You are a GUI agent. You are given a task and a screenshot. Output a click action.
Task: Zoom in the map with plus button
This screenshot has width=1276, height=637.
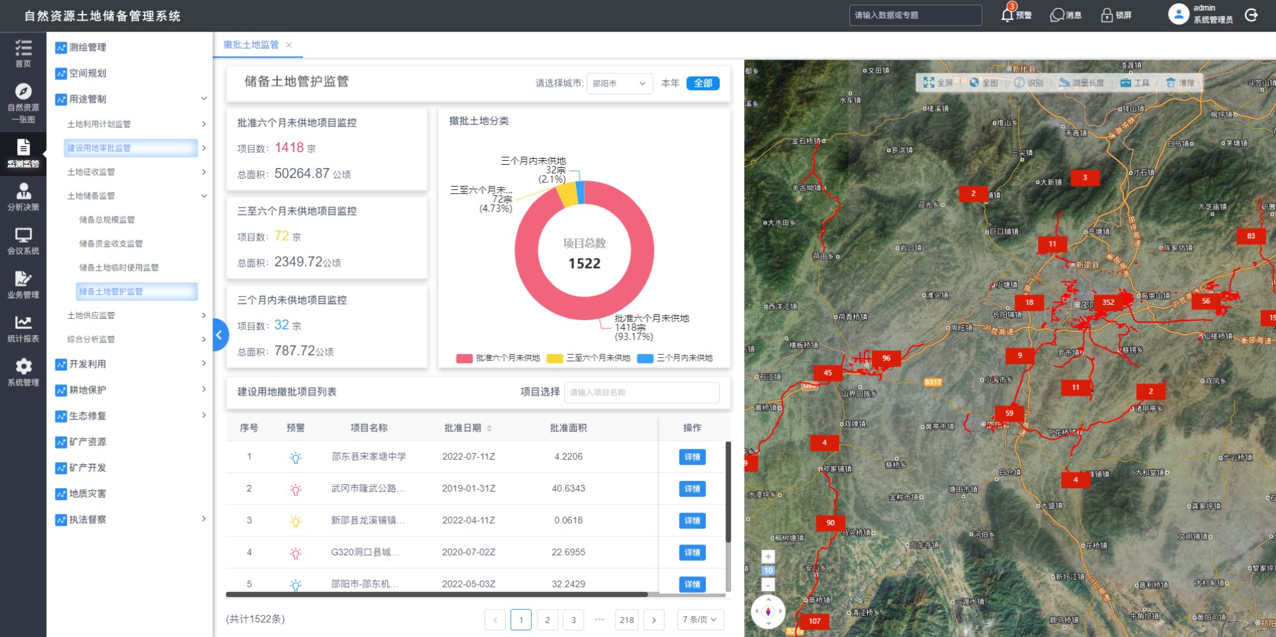pos(768,557)
